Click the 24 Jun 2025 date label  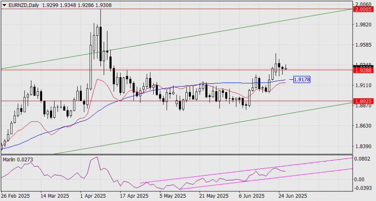(x=292, y=196)
